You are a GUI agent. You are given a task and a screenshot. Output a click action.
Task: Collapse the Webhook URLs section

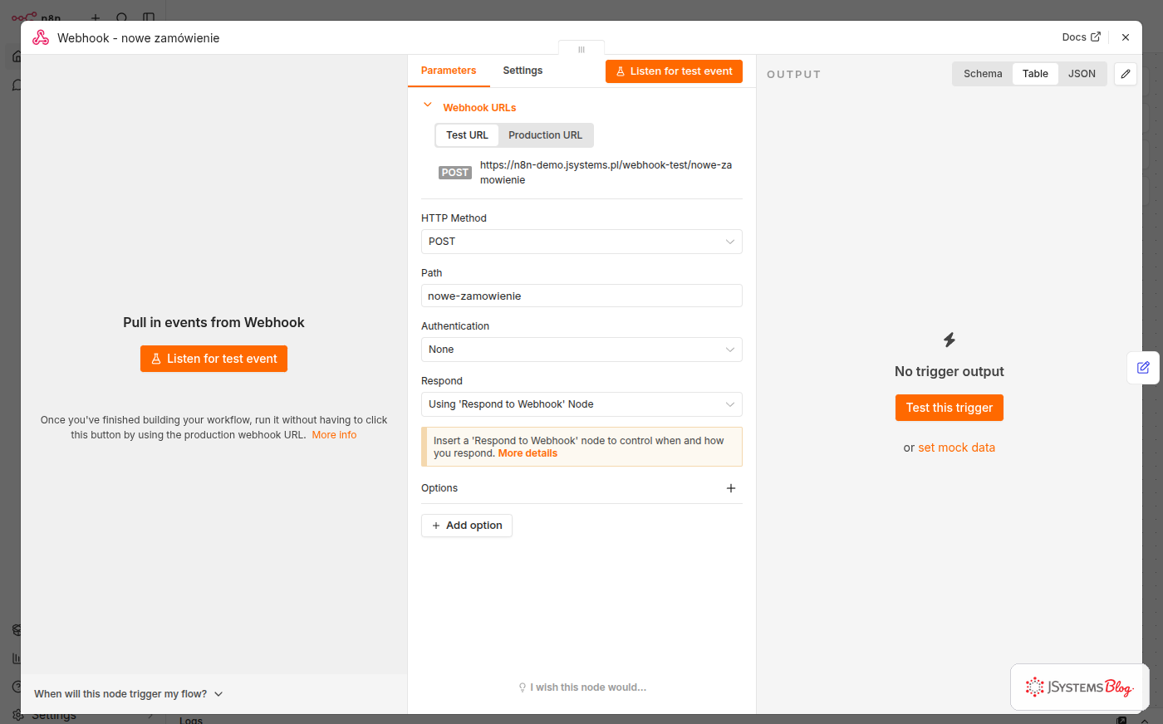click(428, 105)
